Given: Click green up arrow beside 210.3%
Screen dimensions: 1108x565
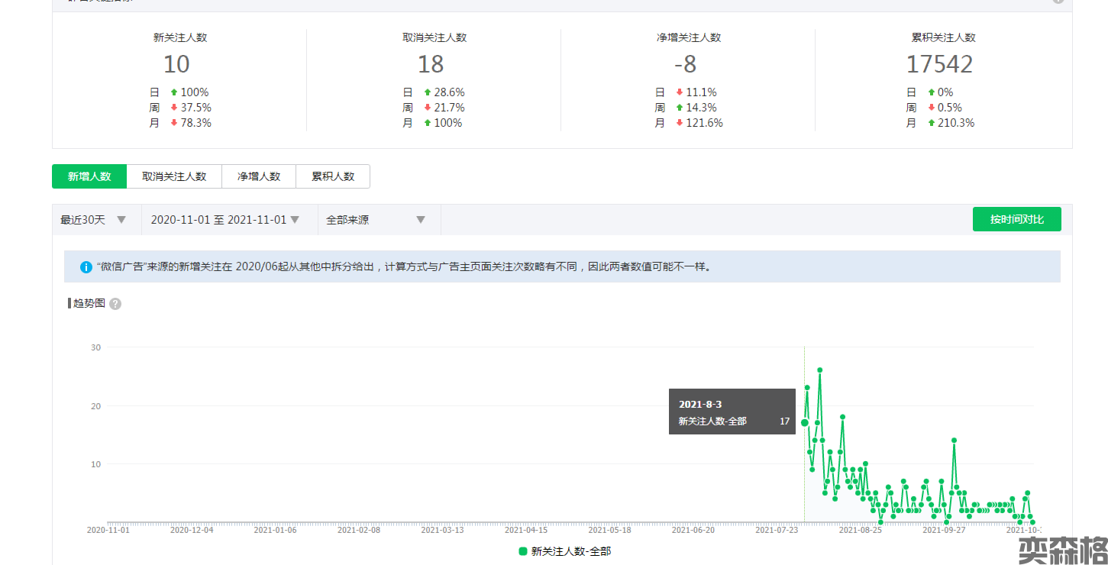Looking at the screenshot, I should pyautogui.click(x=932, y=123).
